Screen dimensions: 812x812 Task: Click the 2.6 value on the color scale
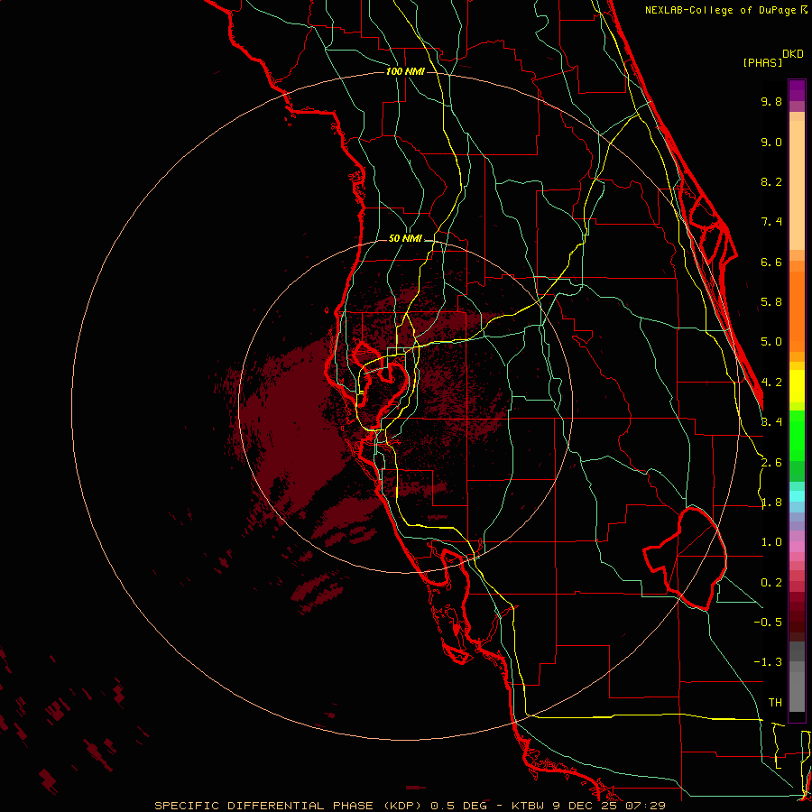click(x=771, y=463)
